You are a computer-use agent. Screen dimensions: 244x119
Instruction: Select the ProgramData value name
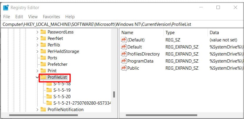click(140, 61)
